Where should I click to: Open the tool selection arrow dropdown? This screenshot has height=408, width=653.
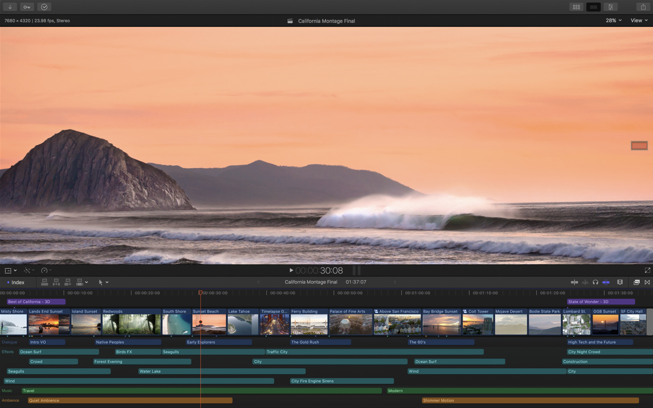(x=103, y=282)
